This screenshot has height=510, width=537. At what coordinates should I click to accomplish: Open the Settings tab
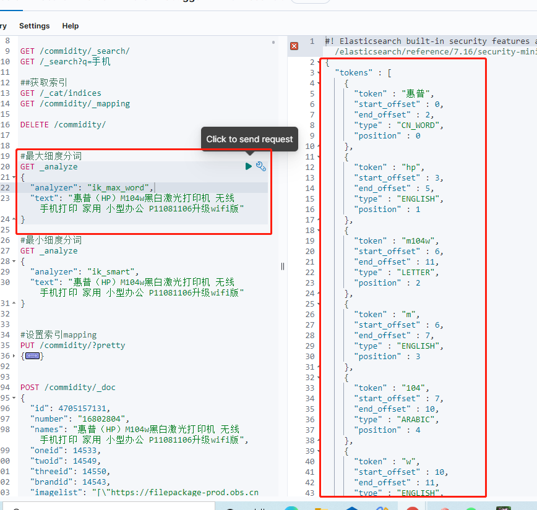pyautogui.click(x=34, y=26)
